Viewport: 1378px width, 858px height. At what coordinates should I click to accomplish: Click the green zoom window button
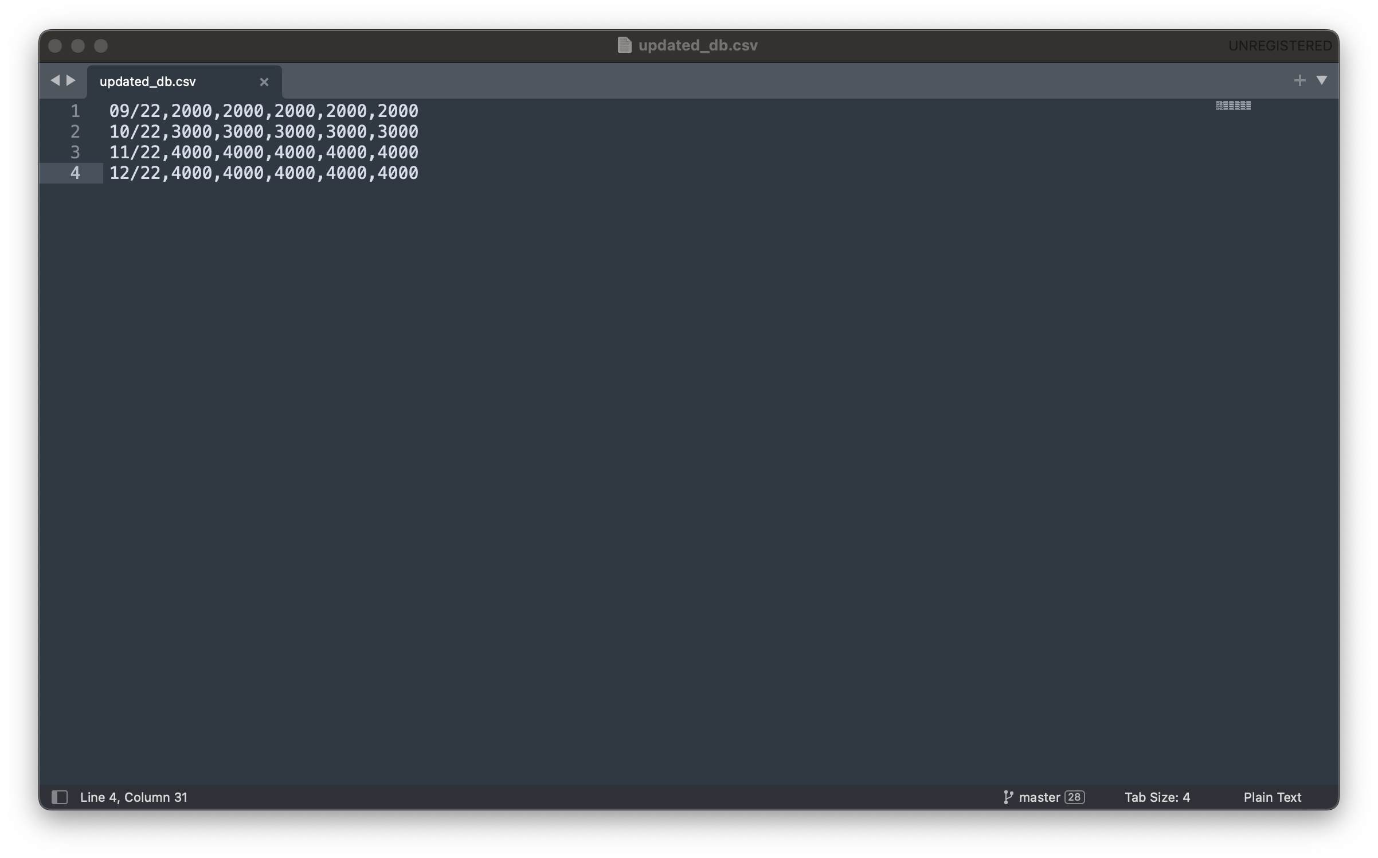101,46
